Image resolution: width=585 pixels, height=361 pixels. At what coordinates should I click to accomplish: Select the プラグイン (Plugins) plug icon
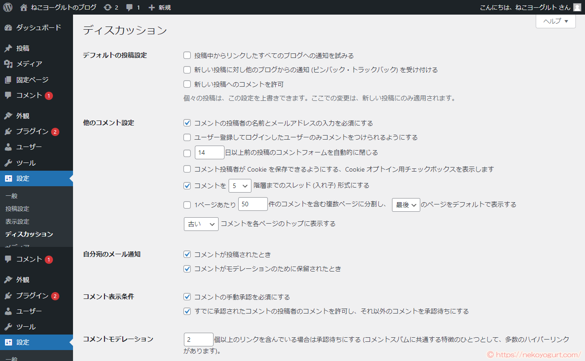point(8,131)
